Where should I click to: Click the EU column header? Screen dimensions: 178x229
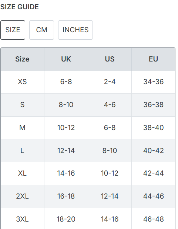tap(153, 59)
